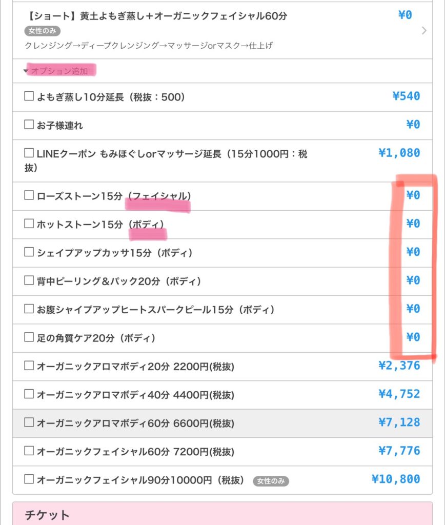Tick オーガニックアロマボディ40分 checkbox
Screen dimensions: 445x525
pos(29,394)
